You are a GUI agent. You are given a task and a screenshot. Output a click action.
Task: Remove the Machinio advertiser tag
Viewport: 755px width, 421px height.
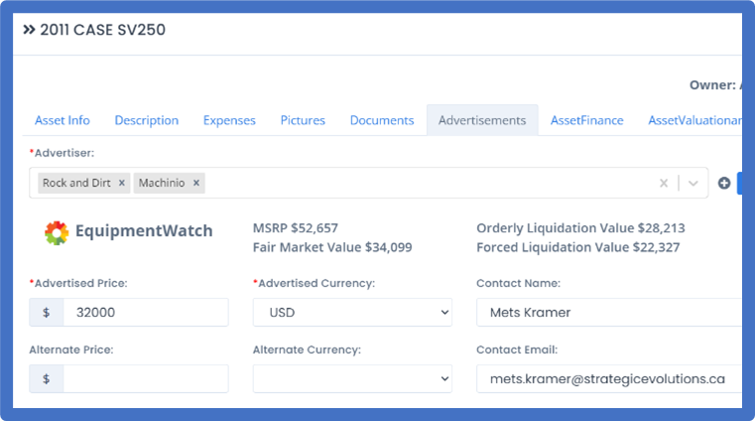[x=196, y=183]
